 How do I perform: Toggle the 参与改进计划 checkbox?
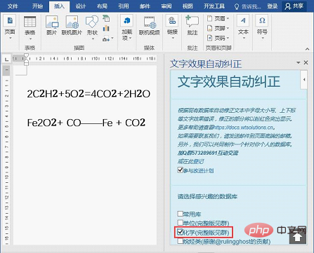180,170
